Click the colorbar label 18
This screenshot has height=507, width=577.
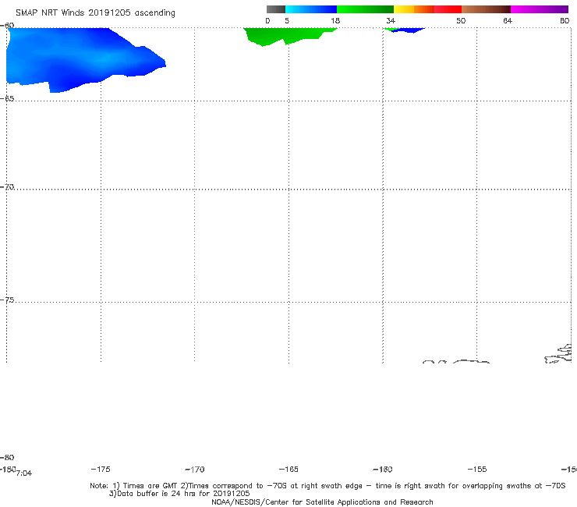pos(335,20)
